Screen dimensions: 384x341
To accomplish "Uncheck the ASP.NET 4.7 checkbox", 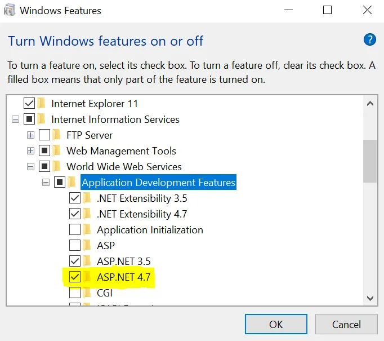I will [74, 277].
